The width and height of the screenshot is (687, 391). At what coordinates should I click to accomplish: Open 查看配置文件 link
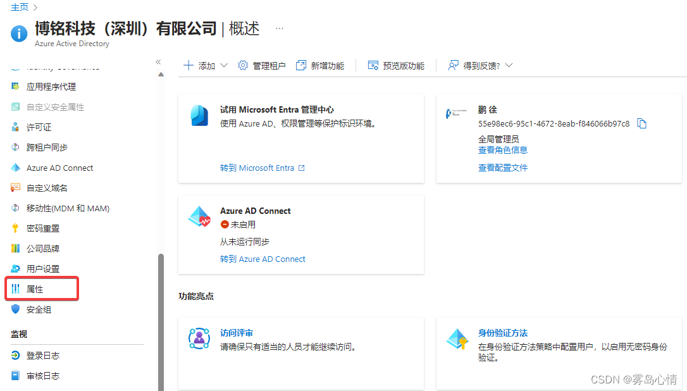click(x=502, y=168)
